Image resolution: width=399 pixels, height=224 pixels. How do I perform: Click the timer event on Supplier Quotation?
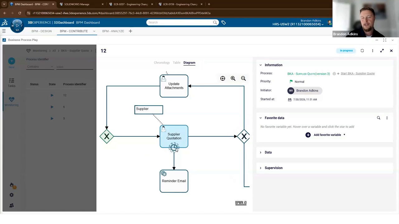pos(174,147)
